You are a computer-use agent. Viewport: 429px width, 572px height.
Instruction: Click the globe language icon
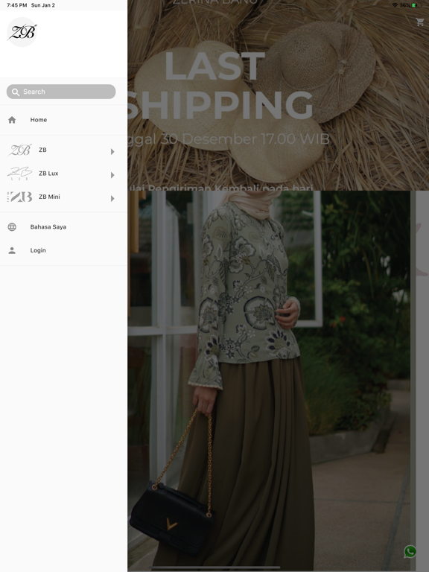click(x=12, y=227)
